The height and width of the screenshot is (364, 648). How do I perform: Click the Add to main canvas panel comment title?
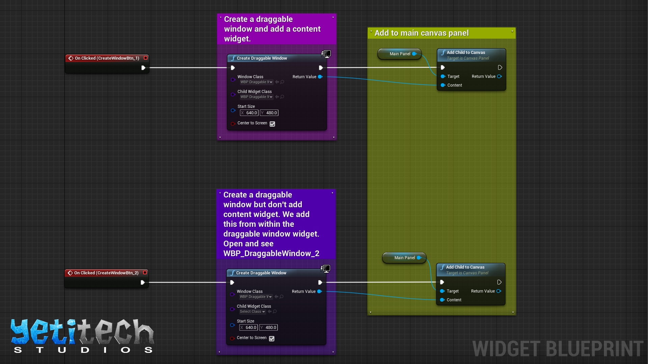click(x=421, y=33)
